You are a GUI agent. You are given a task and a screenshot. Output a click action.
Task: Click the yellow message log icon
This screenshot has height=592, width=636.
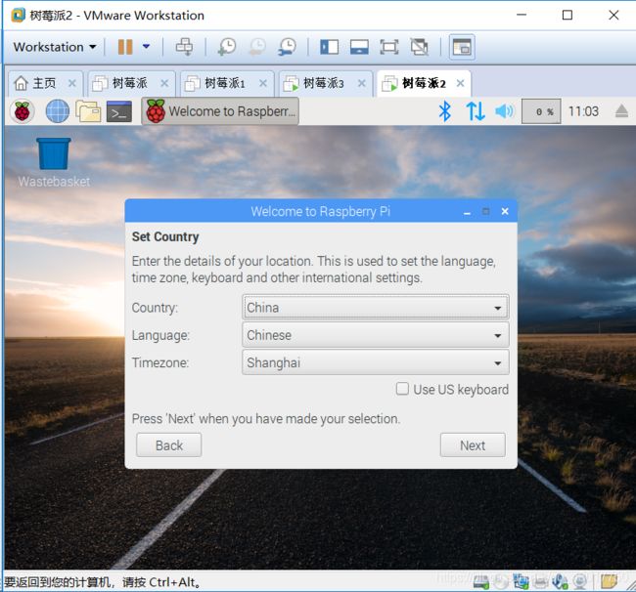click(609, 581)
